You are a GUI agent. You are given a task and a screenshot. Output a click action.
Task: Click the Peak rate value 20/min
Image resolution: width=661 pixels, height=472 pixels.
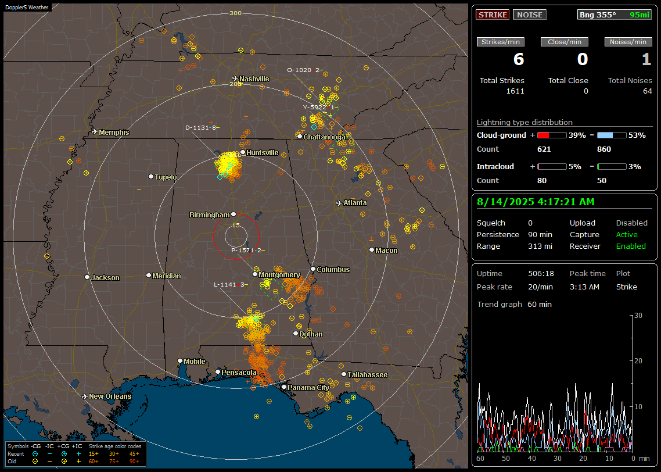coord(541,287)
